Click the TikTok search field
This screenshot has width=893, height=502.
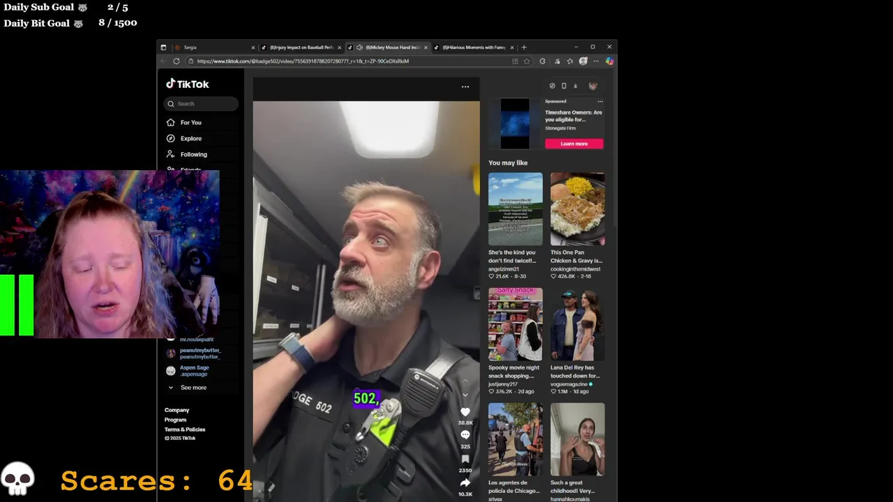click(x=202, y=103)
